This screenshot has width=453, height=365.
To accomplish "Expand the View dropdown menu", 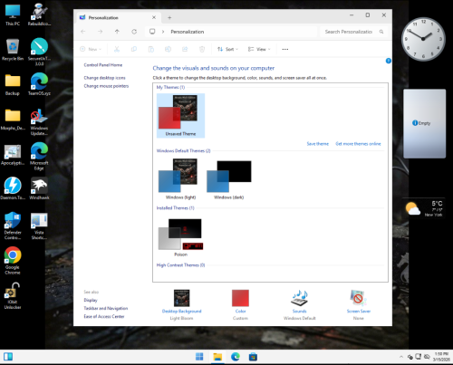I will [259, 49].
